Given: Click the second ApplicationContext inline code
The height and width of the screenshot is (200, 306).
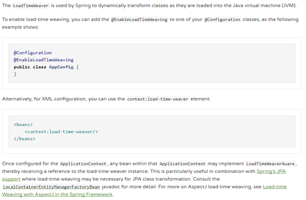Looking at the screenshot, I should point(182,164).
